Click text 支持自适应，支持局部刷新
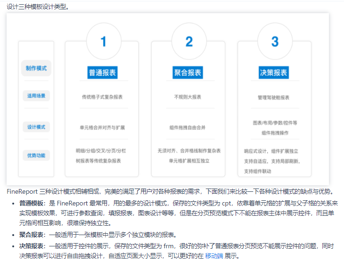 click(271, 161)
